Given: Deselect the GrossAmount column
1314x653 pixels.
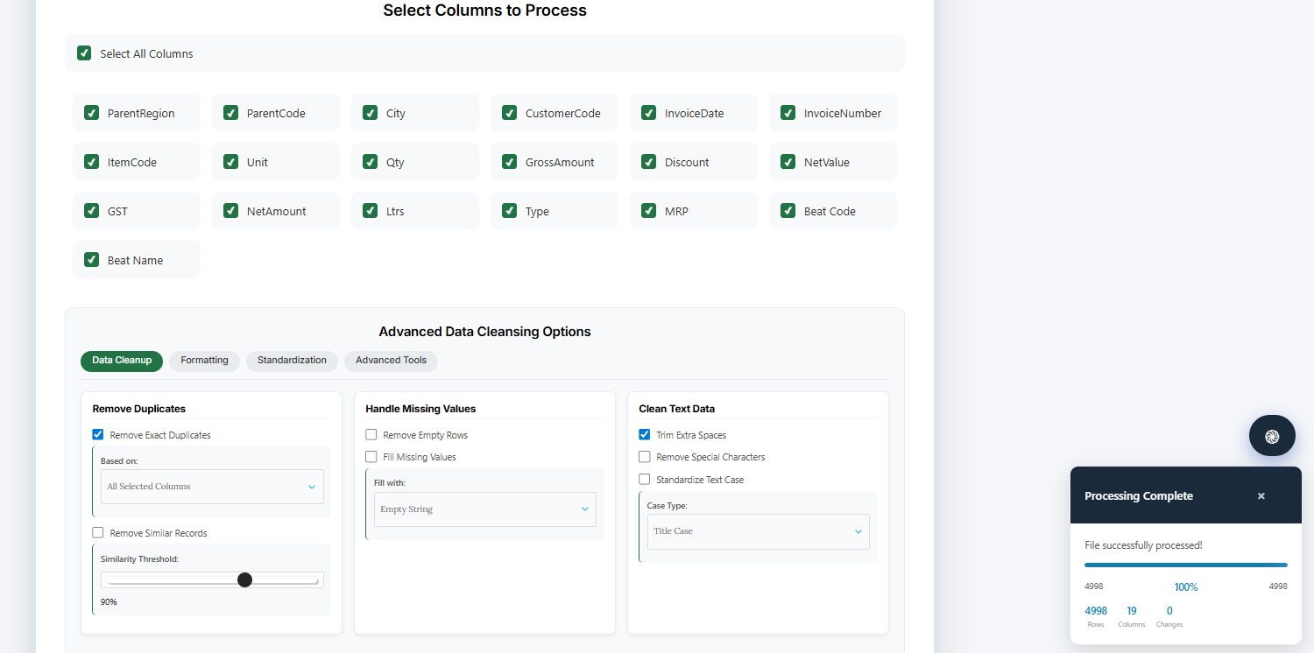Looking at the screenshot, I should (x=509, y=162).
